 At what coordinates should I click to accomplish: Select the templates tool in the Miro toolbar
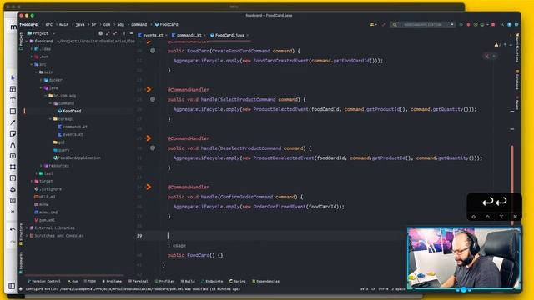[13, 89]
